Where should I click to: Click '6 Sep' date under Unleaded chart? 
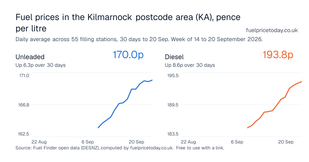tap(88, 142)
